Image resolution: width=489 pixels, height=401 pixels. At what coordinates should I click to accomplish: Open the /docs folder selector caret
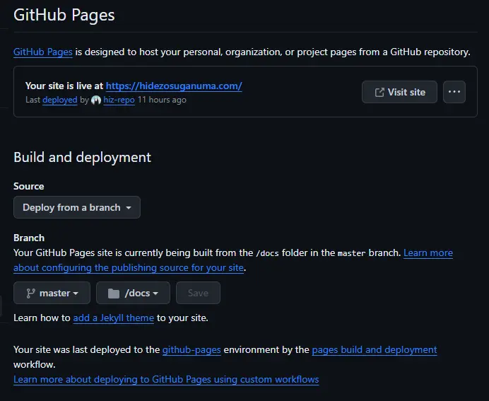pyautogui.click(x=155, y=294)
